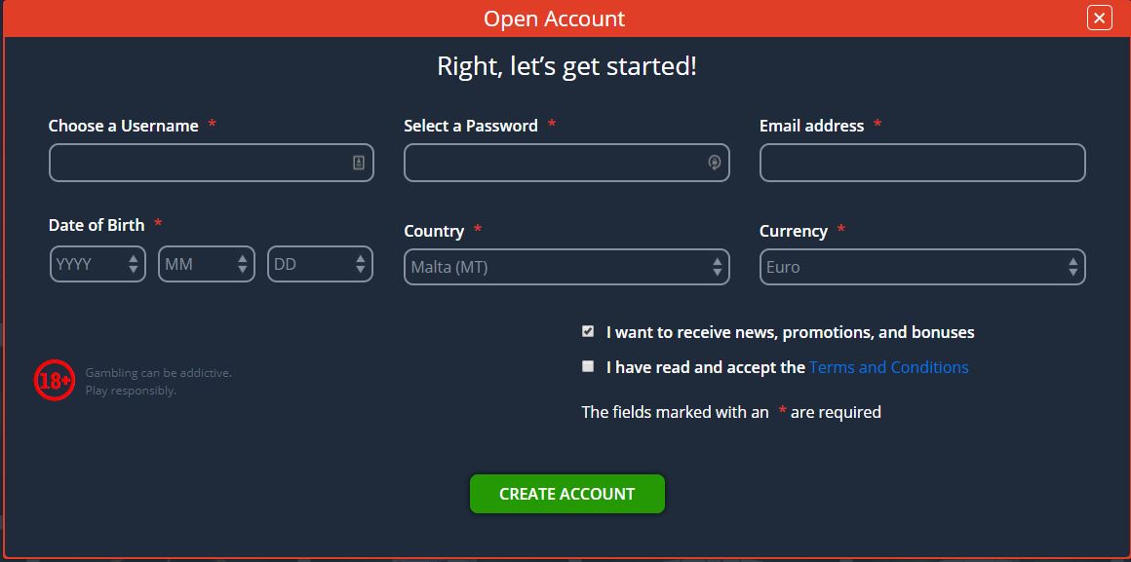Expand the Country selector showing Malta (MT)
1131x562 pixels.
point(566,267)
